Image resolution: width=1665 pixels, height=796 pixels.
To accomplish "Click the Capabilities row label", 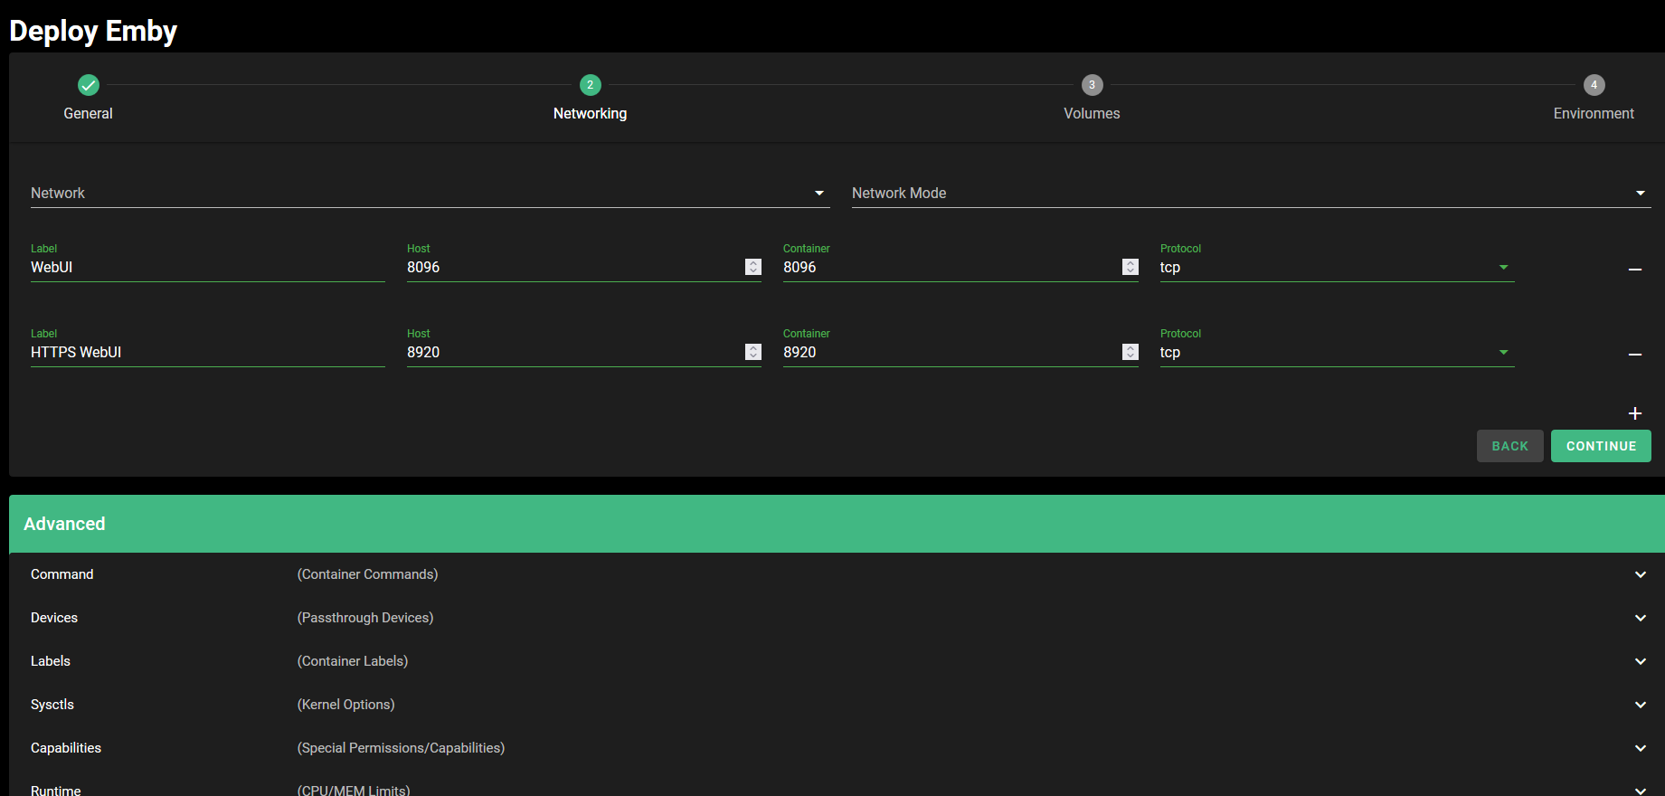I will pyautogui.click(x=66, y=748).
